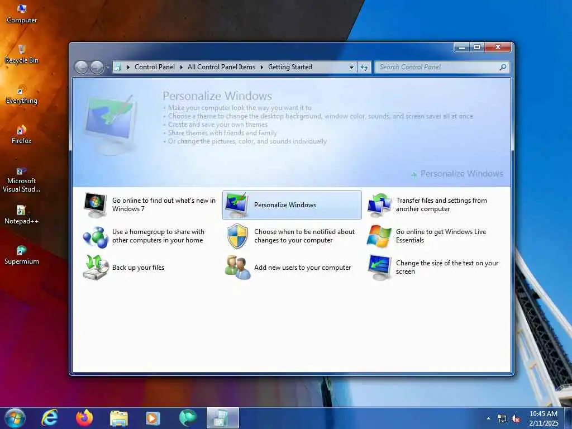
Task: Open Back up your files text
Action: point(139,268)
